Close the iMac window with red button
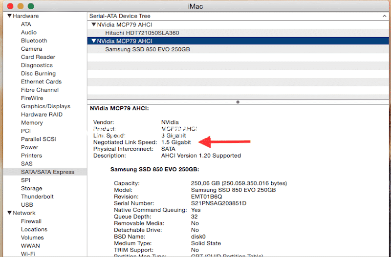391x257 pixels. coord(10,6)
